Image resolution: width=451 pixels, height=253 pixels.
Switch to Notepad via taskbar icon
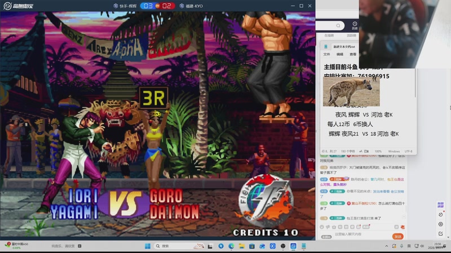304,246
